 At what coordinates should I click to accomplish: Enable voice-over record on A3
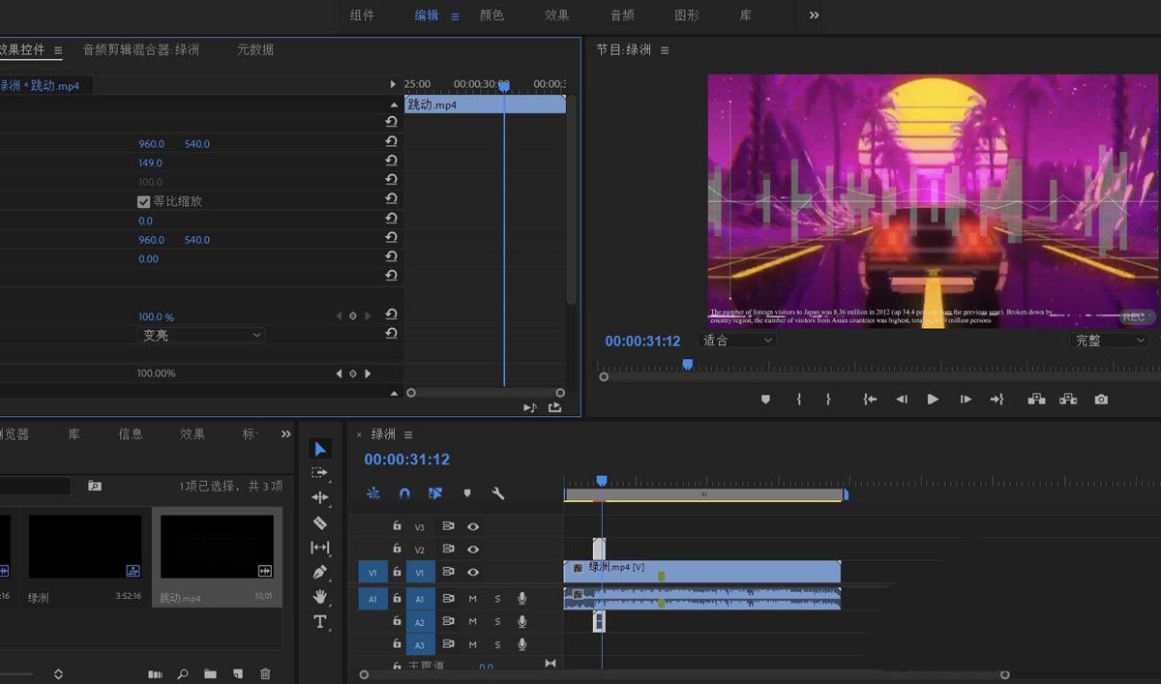(x=522, y=645)
